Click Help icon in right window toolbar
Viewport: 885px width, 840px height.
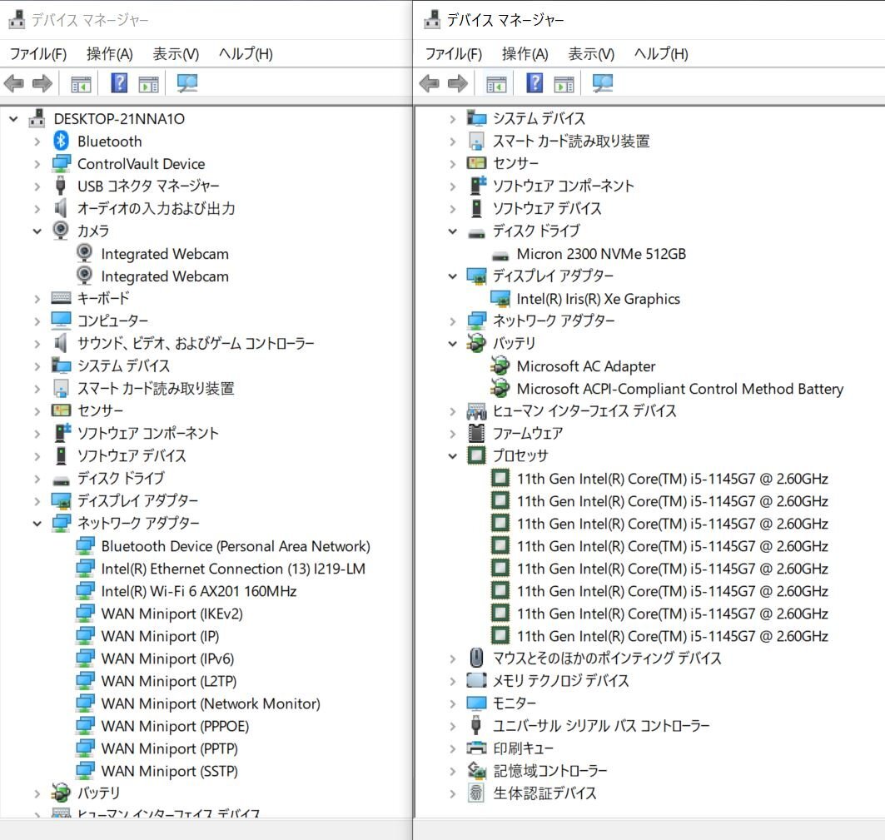(x=534, y=83)
